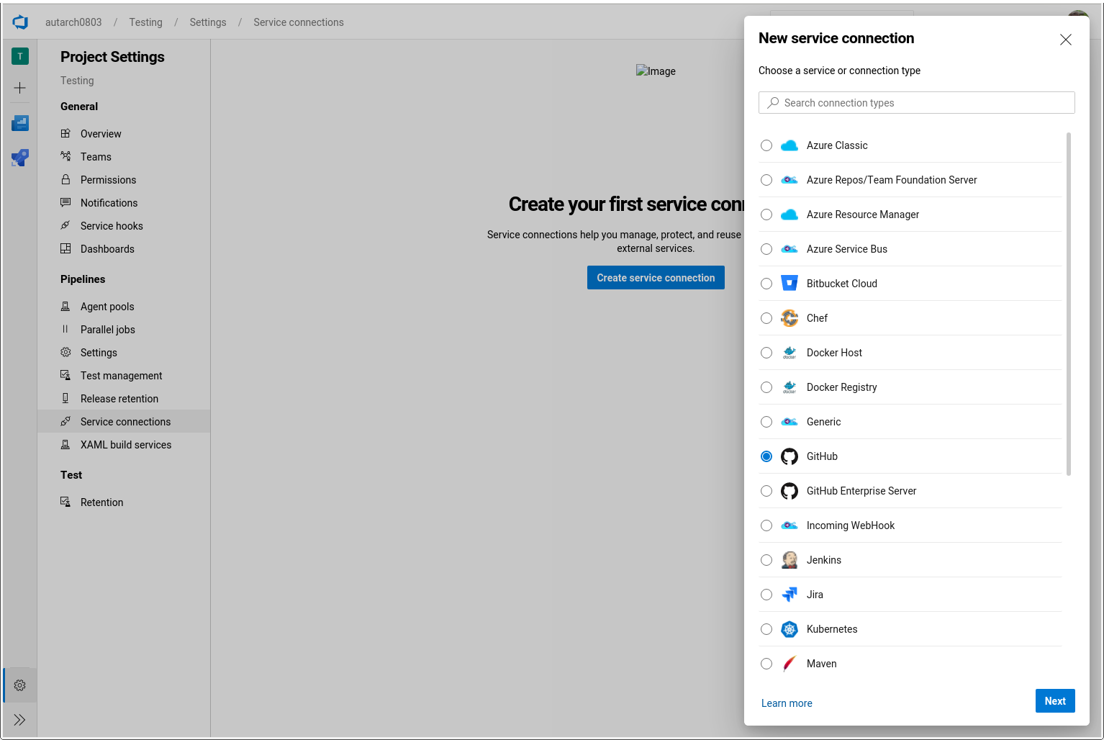Click the Create service connection button
The height and width of the screenshot is (740, 1104).
(x=656, y=278)
